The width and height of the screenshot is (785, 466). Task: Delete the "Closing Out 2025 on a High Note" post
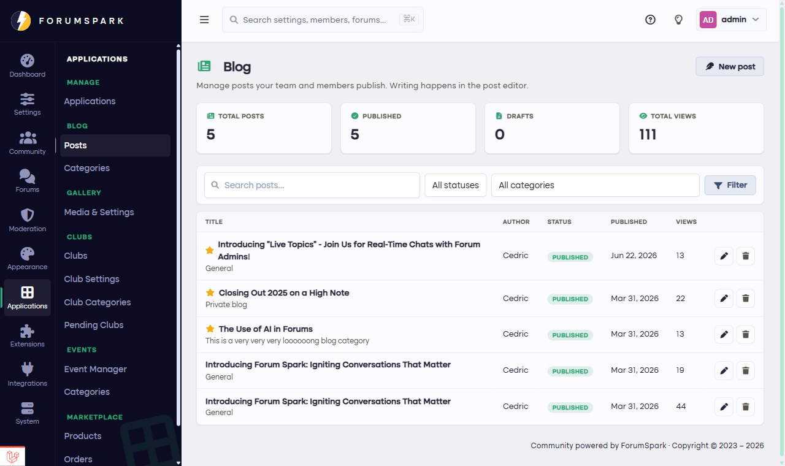(746, 298)
